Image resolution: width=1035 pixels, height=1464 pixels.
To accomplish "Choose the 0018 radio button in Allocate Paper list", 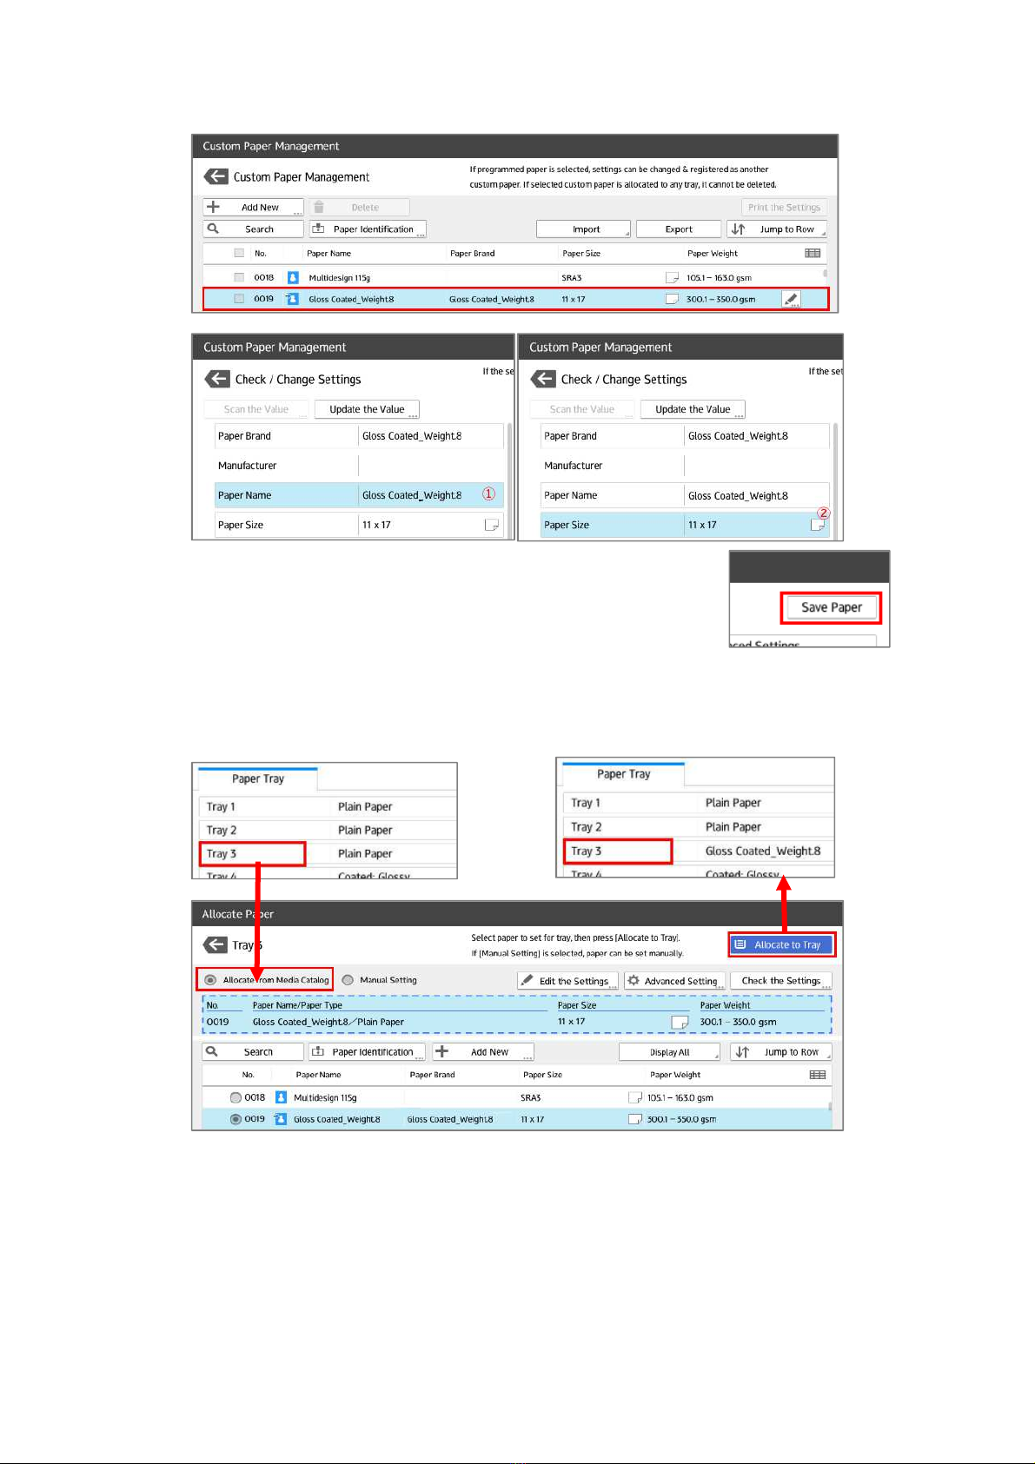I will coord(236,1097).
